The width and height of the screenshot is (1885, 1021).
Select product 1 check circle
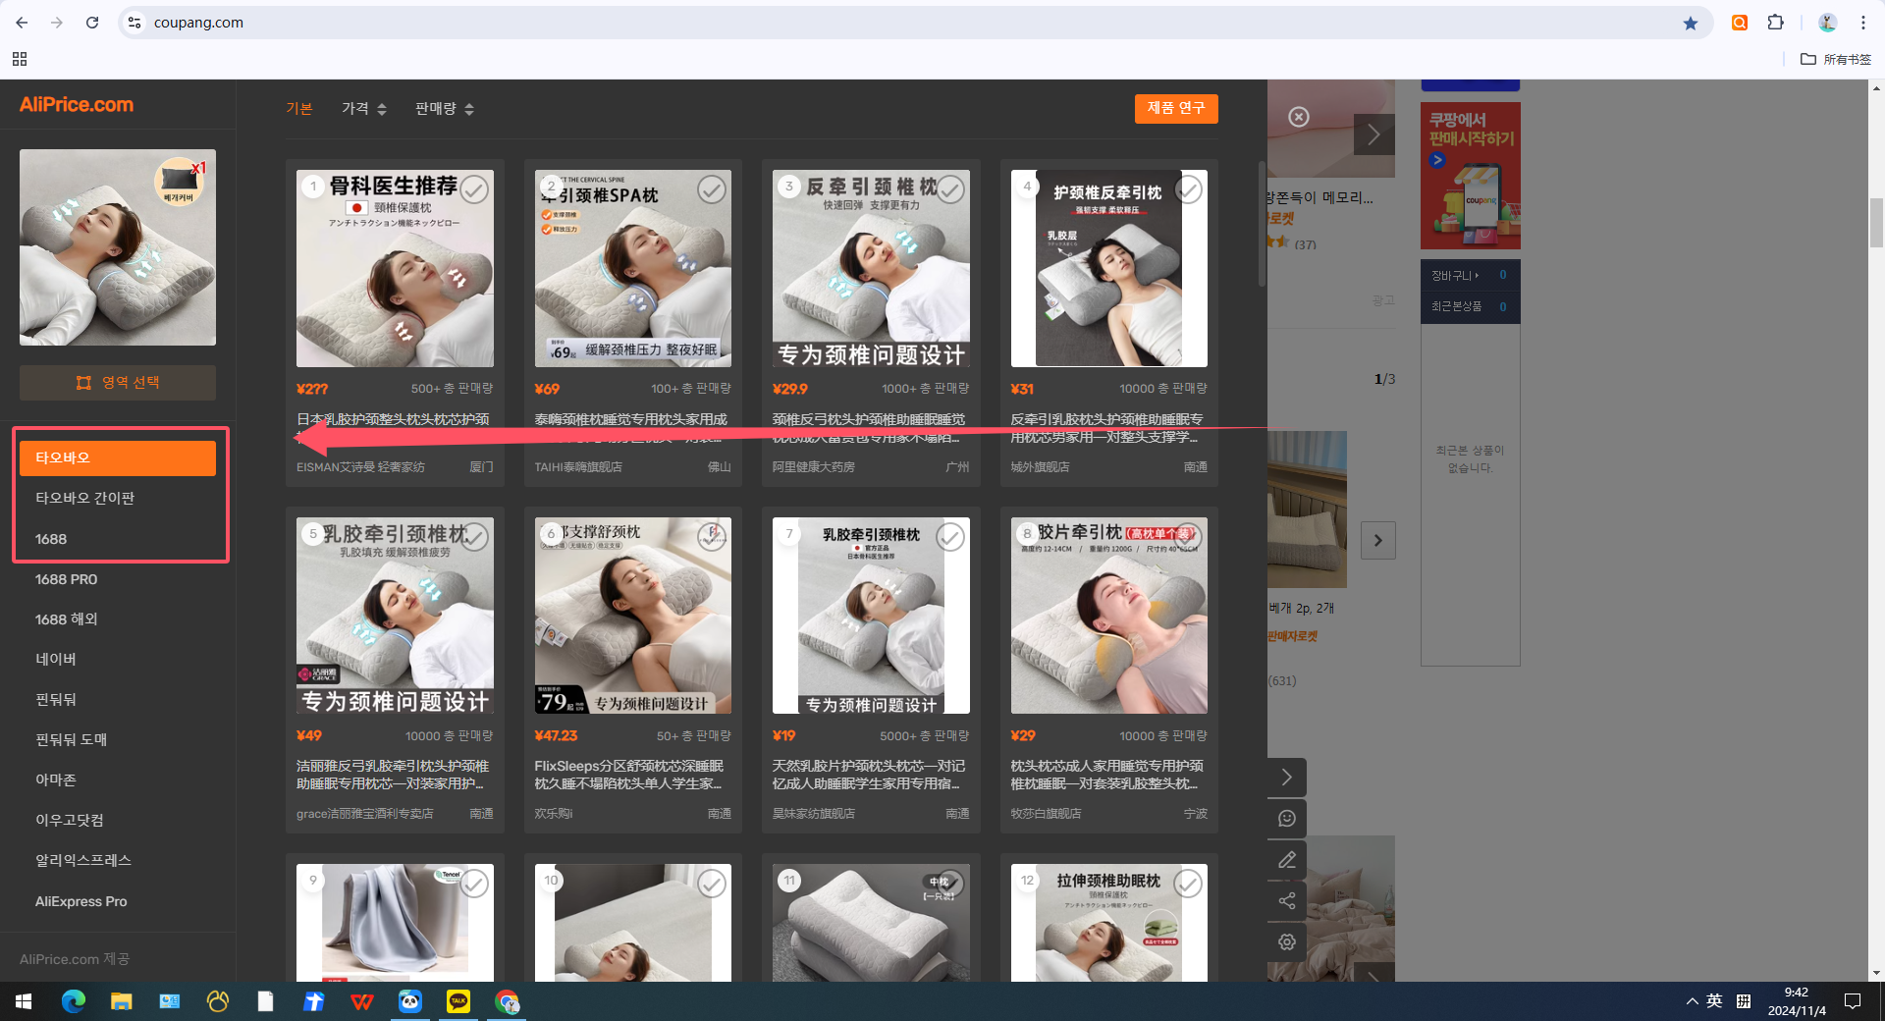(474, 188)
